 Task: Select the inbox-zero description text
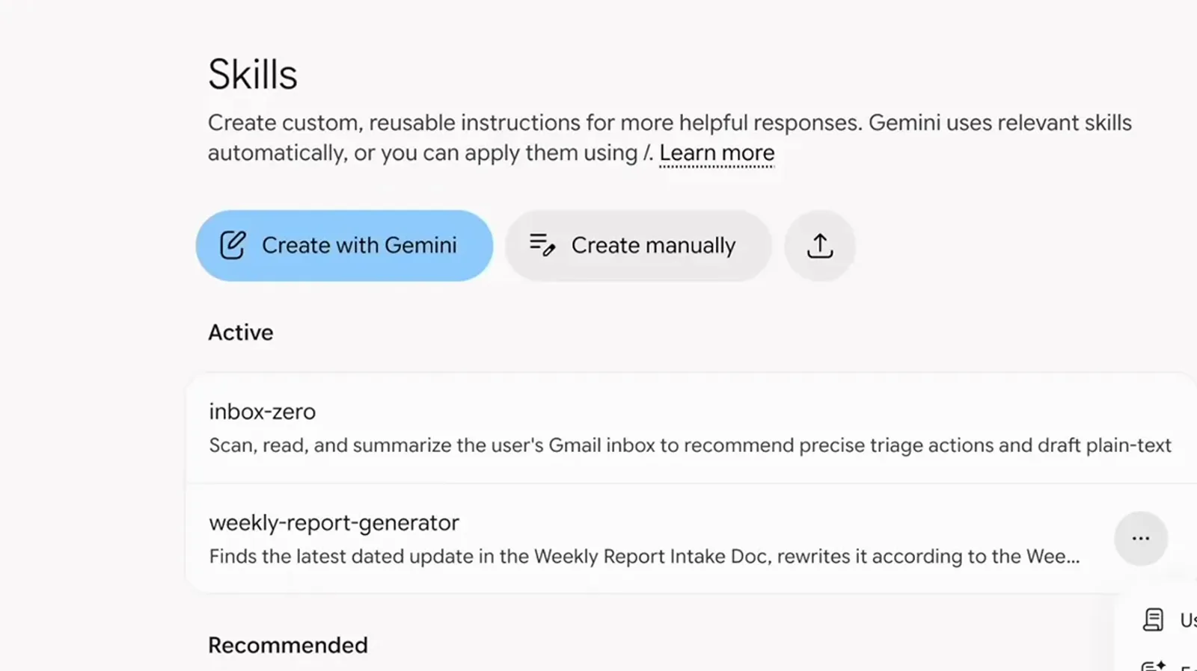690,445
